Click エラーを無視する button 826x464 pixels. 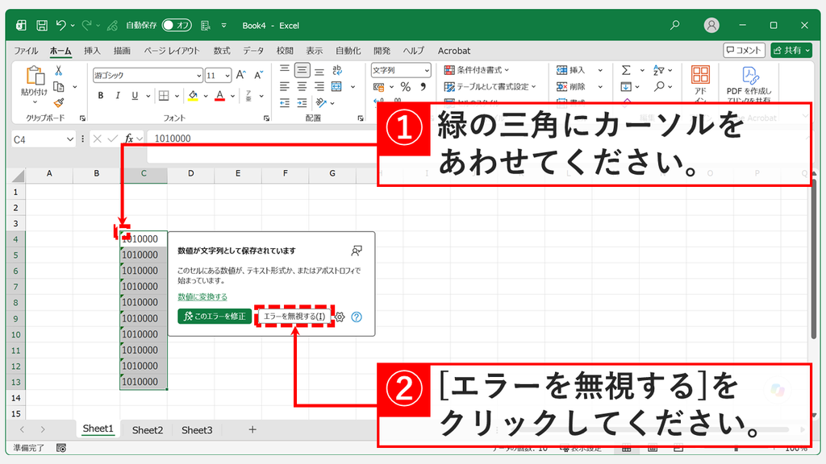[x=294, y=316]
